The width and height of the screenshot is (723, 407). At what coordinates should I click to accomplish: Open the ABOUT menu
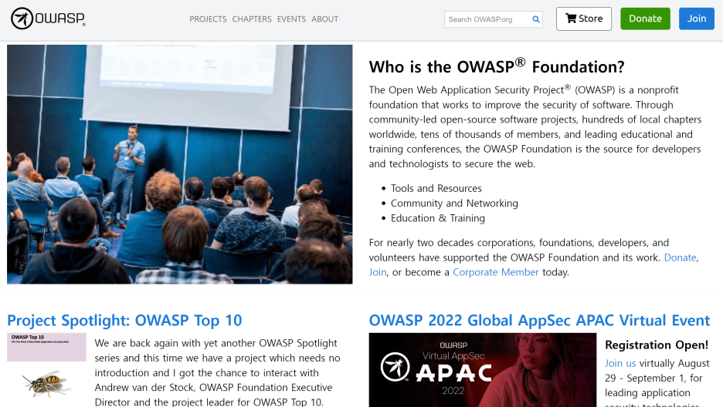tap(324, 18)
